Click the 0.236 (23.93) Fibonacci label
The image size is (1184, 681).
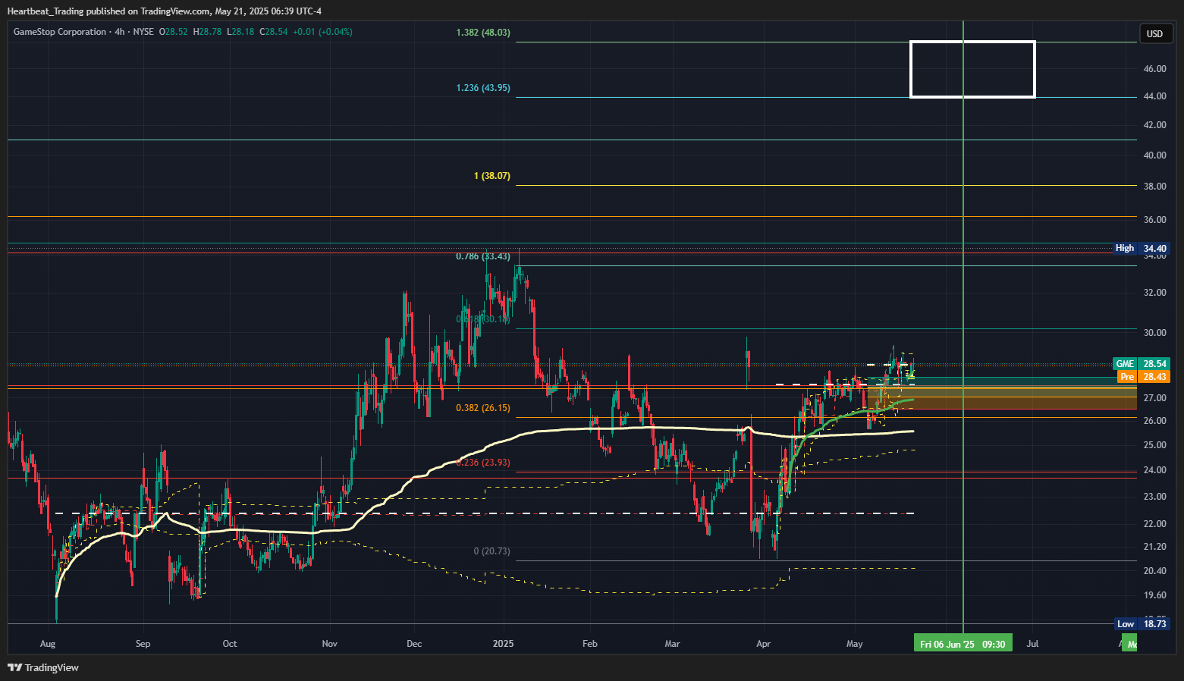click(483, 463)
